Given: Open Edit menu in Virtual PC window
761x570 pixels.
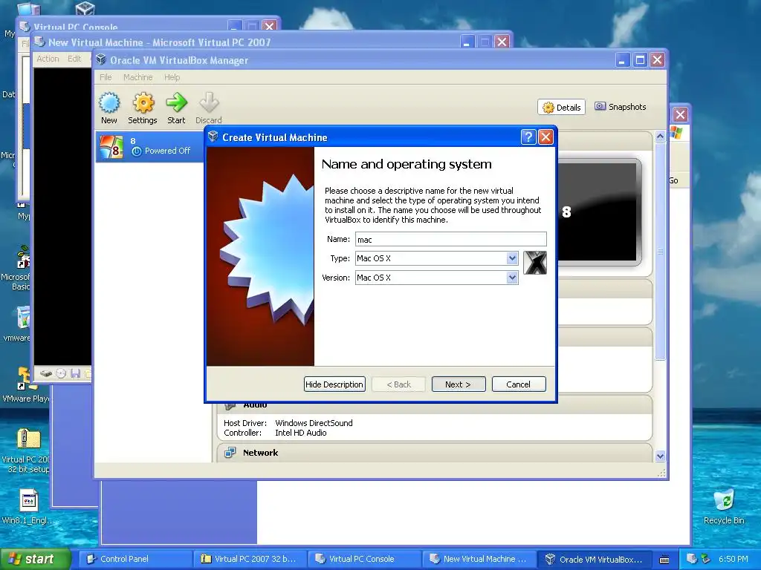Looking at the screenshot, I should [74, 59].
